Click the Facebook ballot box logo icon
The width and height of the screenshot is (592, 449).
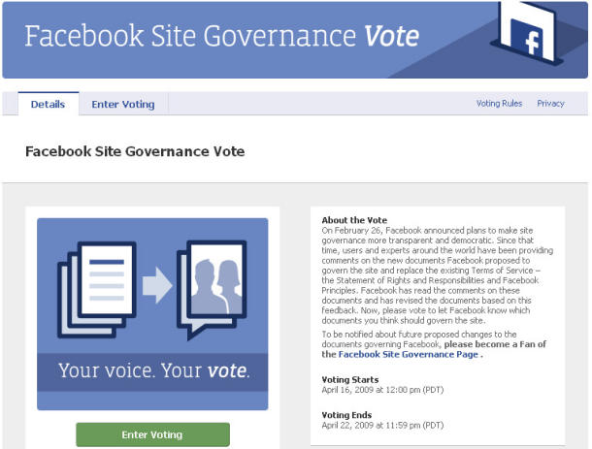527,32
